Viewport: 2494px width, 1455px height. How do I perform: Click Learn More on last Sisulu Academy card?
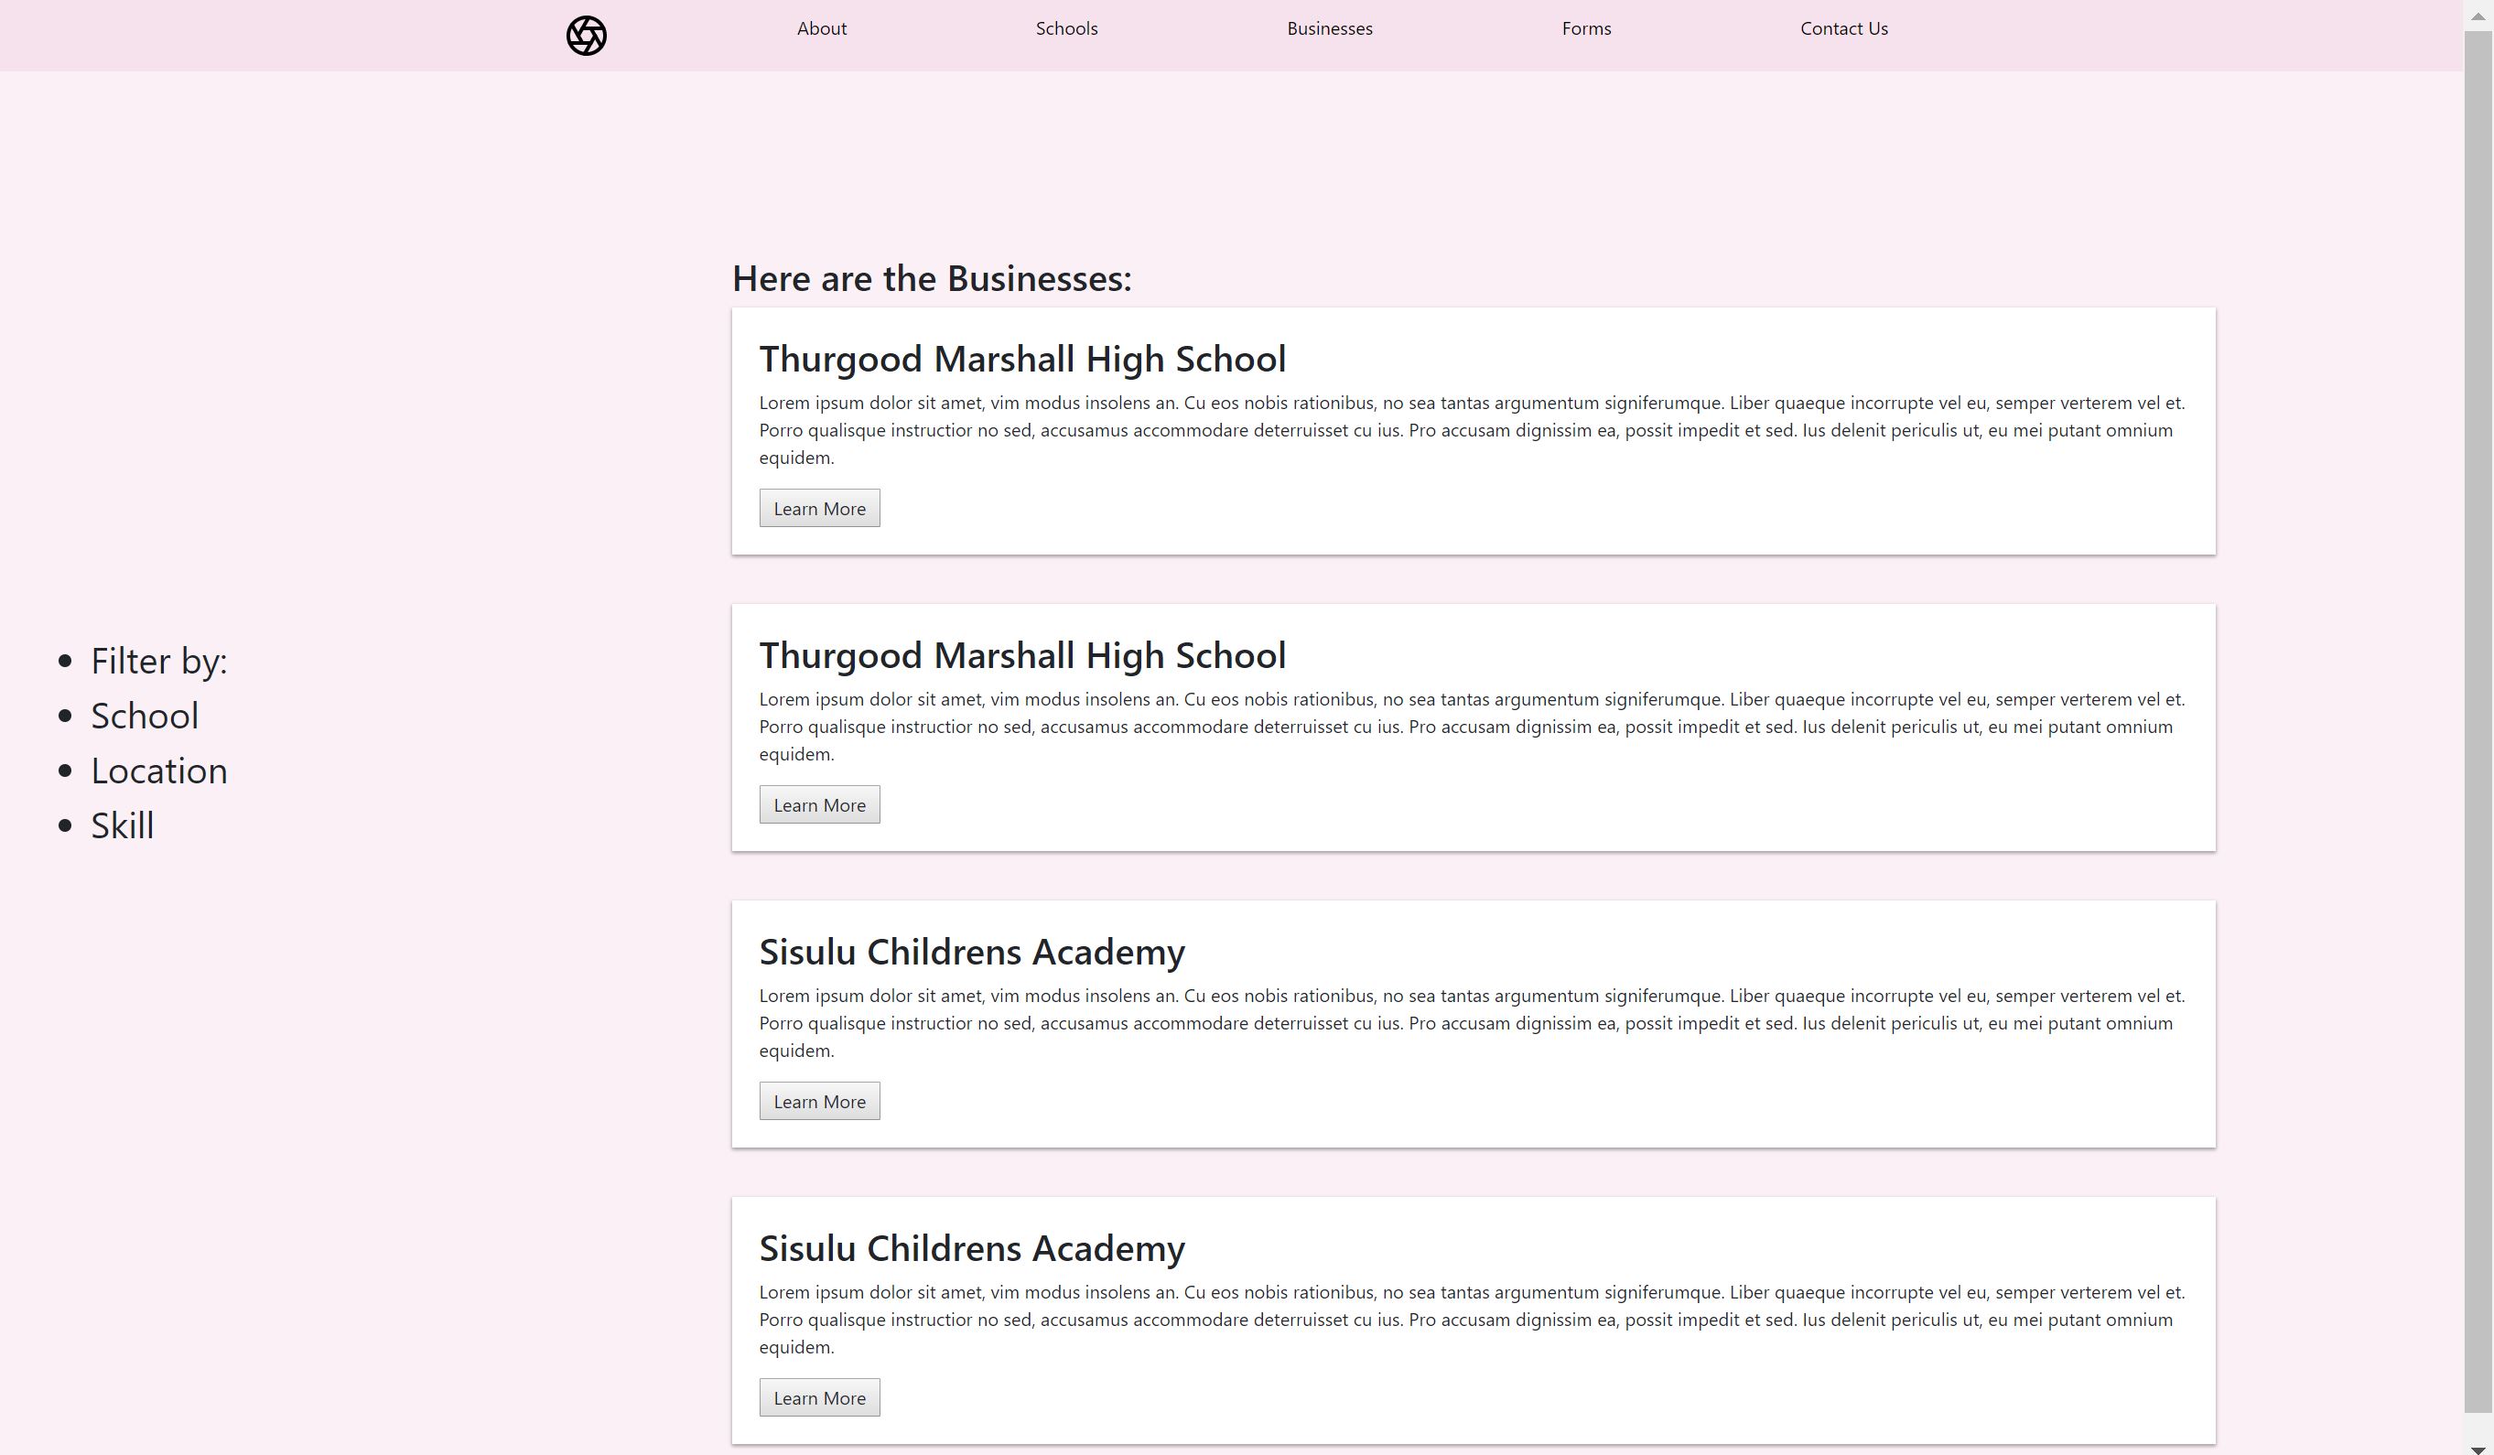tap(818, 1397)
